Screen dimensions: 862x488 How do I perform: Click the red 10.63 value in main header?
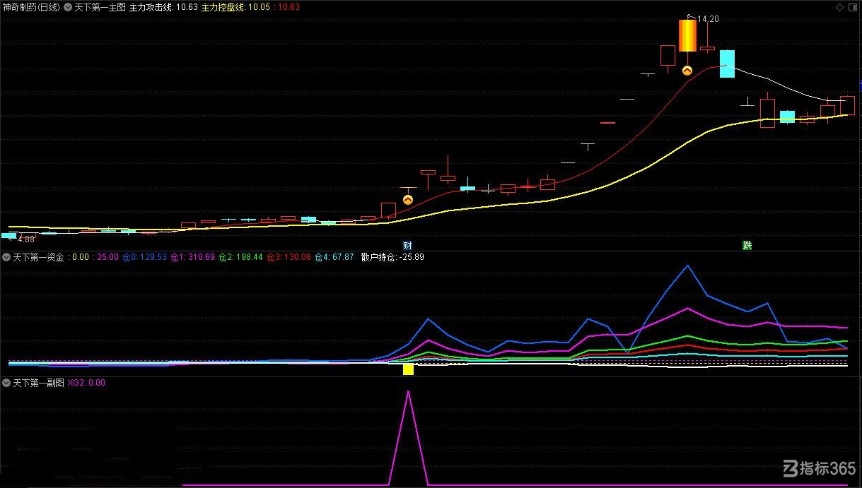(x=289, y=7)
